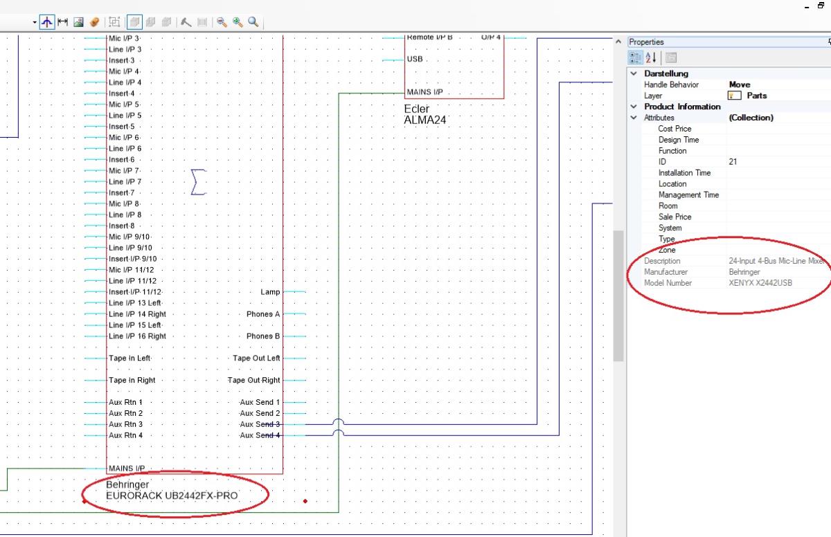This screenshot has width=831, height=537.
Task: Click the Room attribute label
Action: coord(668,206)
